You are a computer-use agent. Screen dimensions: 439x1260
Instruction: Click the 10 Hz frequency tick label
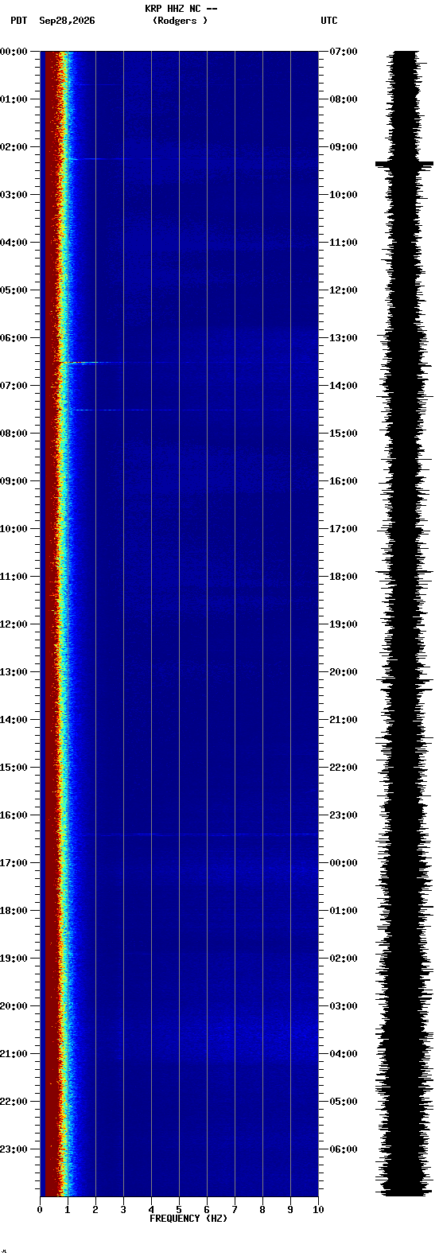coord(318,1210)
